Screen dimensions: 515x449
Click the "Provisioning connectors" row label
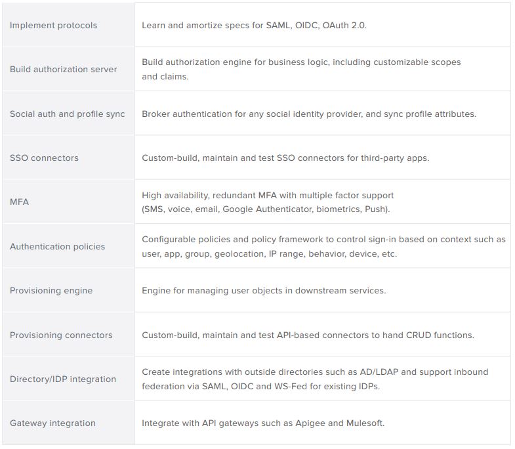click(61, 335)
